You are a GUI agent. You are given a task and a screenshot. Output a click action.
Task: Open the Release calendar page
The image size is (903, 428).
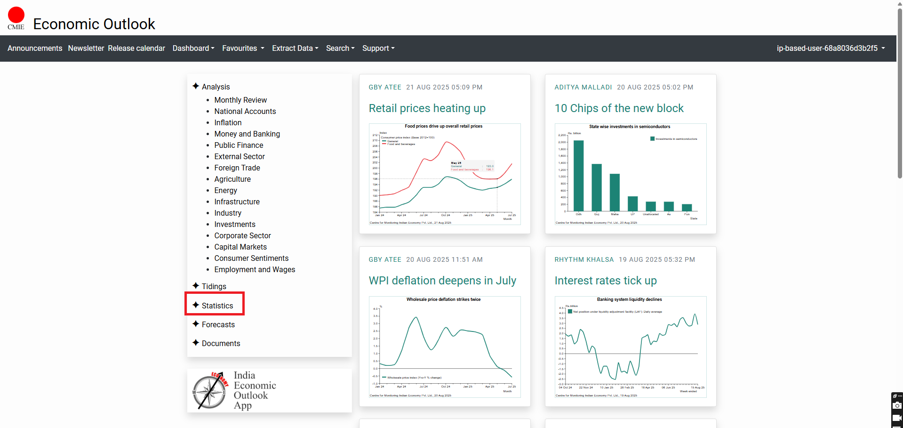click(x=136, y=48)
